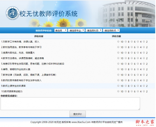Click the college emblem logo in the header
This screenshot has height=127, width=156.
coord(12,13)
